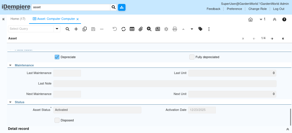This screenshot has width=292, height=133.
Task: Toggle grid view in toolbar
Action: point(132,29)
